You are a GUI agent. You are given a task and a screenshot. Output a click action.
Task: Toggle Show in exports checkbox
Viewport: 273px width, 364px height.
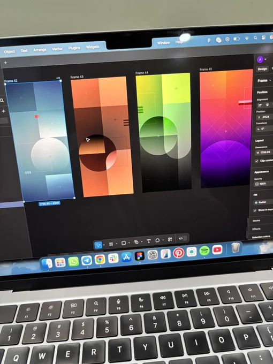click(255, 210)
